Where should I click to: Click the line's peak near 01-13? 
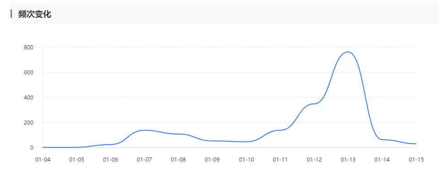[x=348, y=52]
